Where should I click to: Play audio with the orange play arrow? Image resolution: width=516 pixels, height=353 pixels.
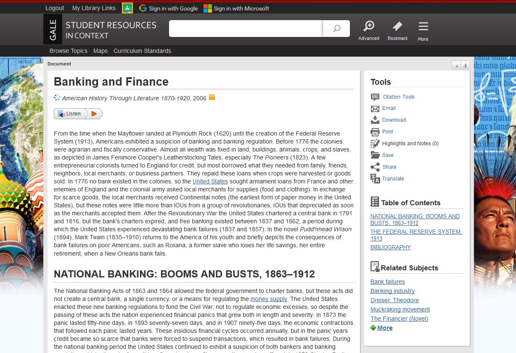click(x=94, y=114)
